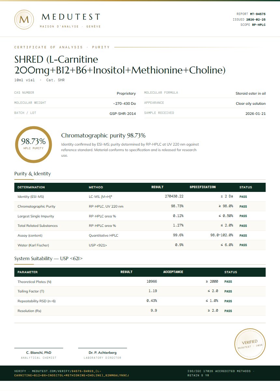Select resolution result 9.9
The width and height of the screenshot is (280, 391).
154,310
